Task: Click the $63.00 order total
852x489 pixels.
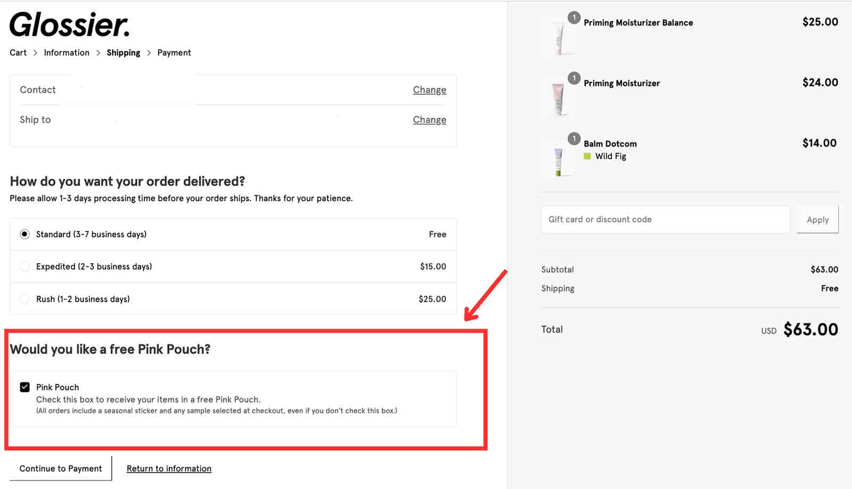Action: pyautogui.click(x=810, y=329)
